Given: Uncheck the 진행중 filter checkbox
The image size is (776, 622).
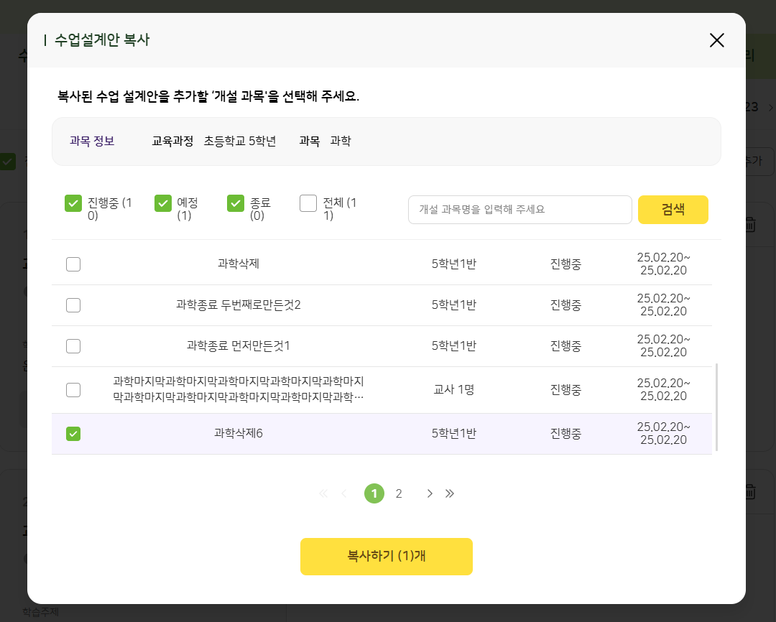Looking at the screenshot, I should (x=73, y=203).
